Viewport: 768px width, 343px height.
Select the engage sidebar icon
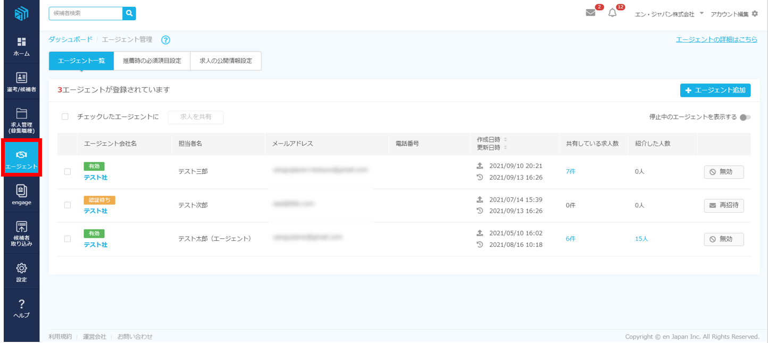(21, 191)
